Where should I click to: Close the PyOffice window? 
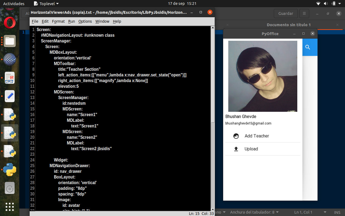[x=313, y=34]
